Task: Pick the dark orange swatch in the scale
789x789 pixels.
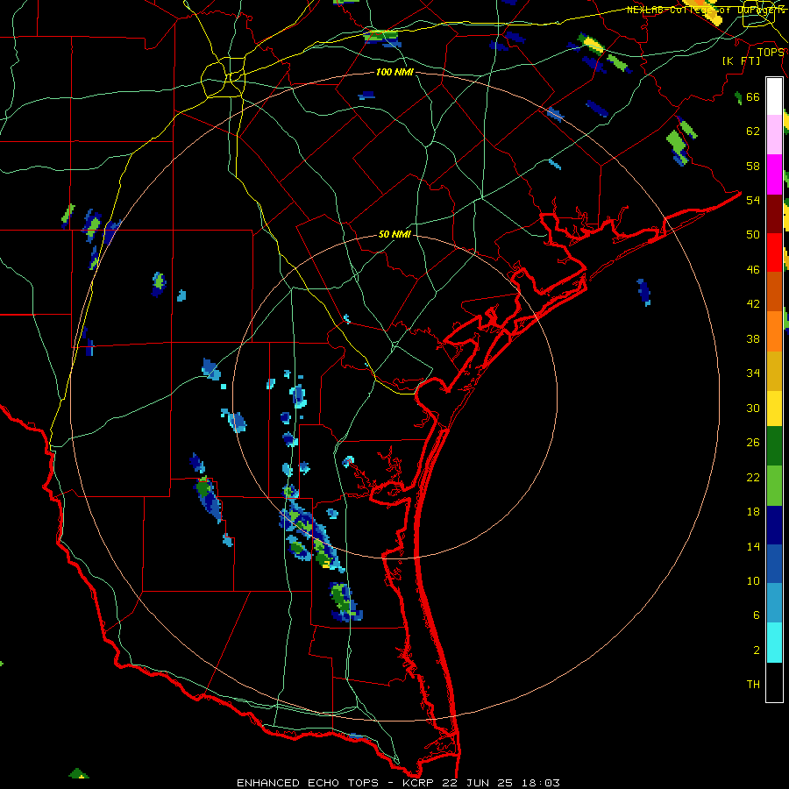Action: pyautogui.click(x=774, y=291)
